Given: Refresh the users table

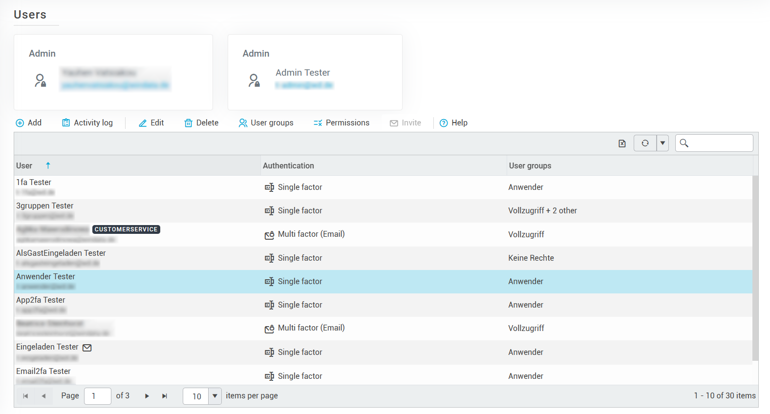Looking at the screenshot, I should [645, 143].
